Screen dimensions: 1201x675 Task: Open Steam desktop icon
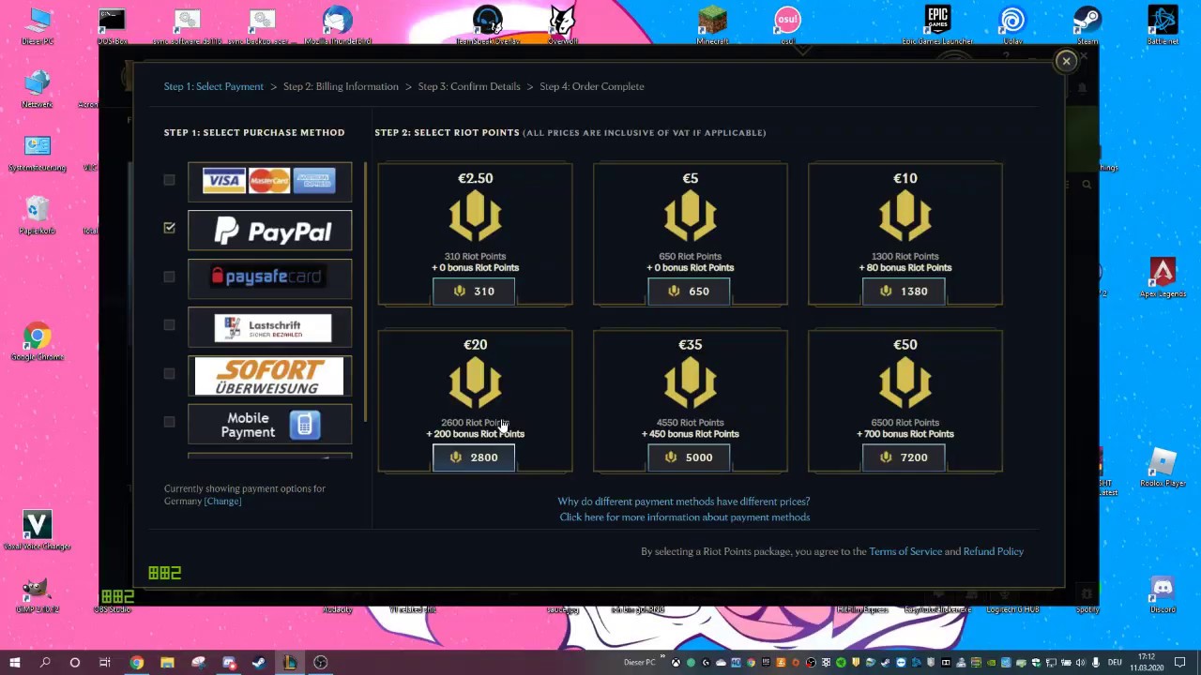[x=1087, y=26]
